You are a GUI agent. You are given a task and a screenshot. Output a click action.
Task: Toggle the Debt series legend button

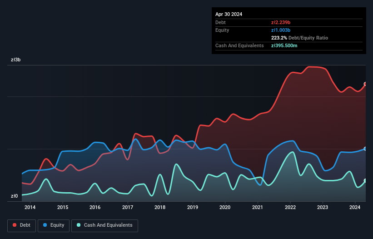22,225
